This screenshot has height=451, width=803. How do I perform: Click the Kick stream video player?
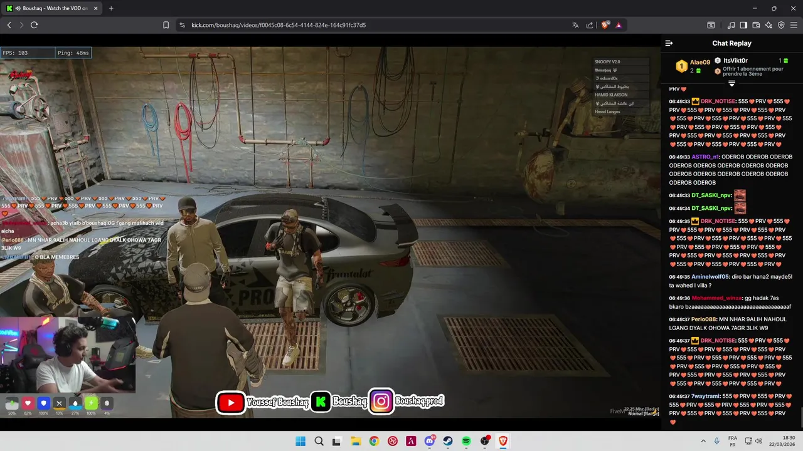click(x=330, y=232)
